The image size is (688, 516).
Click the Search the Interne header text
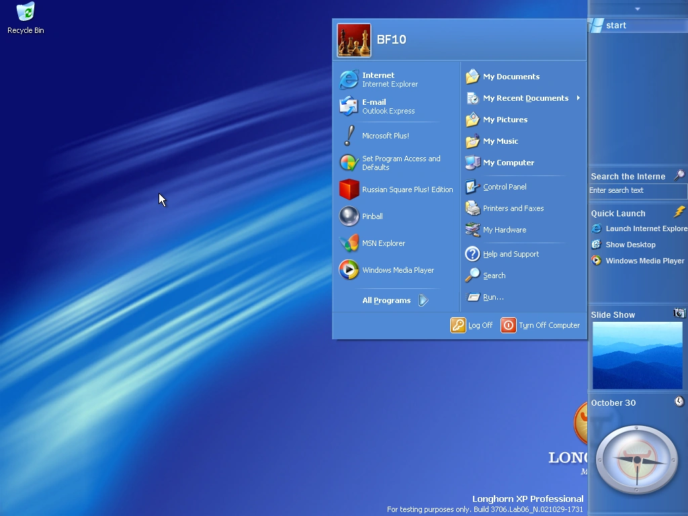click(628, 177)
